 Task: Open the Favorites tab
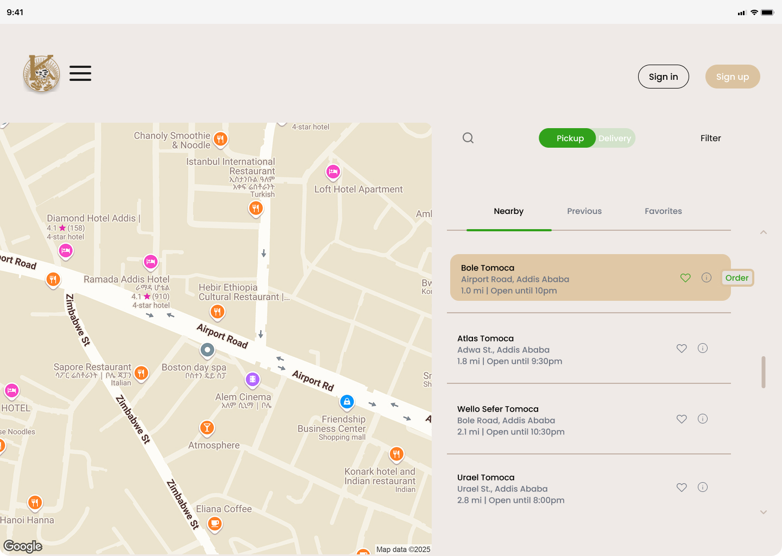(663, 211)
